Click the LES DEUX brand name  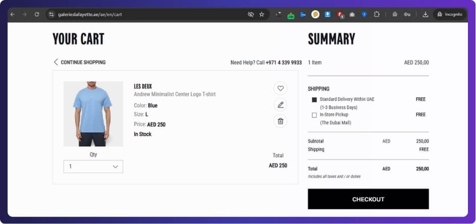[x=143, y=87]
